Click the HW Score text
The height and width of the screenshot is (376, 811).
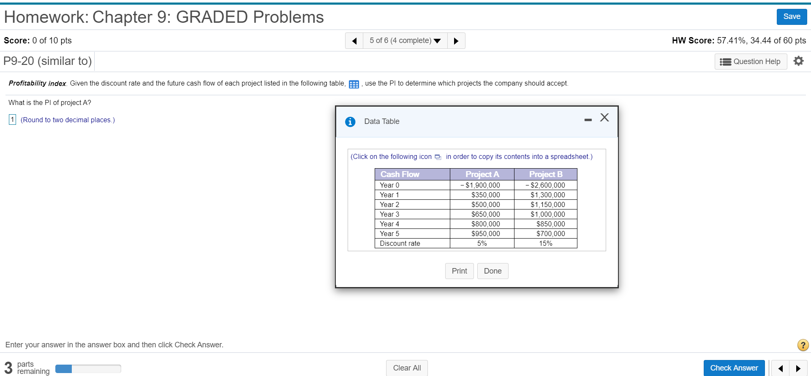coord(739,40)
